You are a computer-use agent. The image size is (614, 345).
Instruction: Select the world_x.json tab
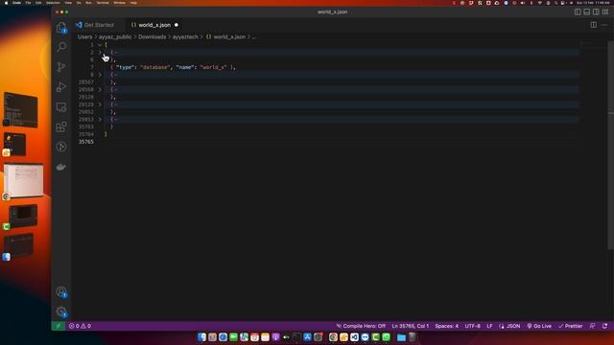click(154, 25)
